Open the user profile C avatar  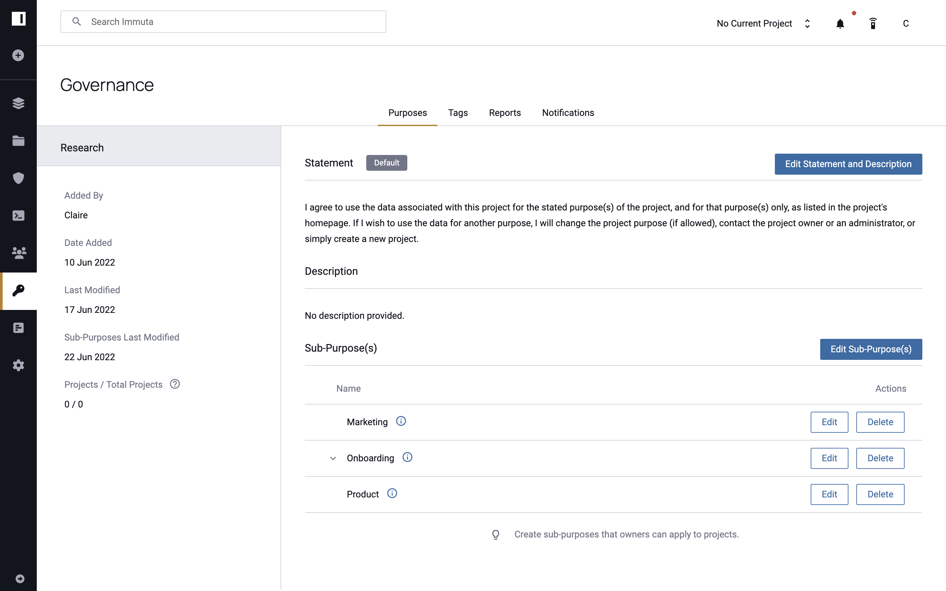click(906, 24)
